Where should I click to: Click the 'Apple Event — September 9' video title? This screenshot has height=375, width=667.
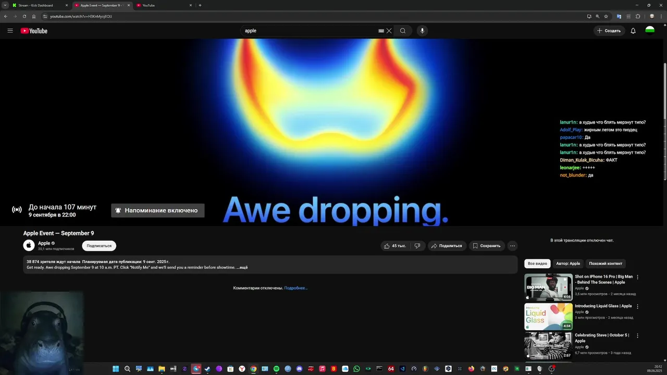pyautogui.click(x=58, y=233)
